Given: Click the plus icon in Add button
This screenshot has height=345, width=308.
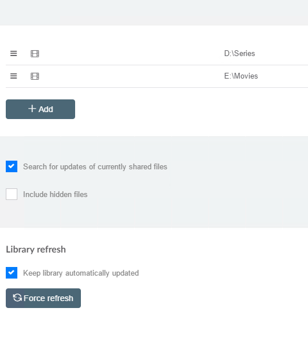Looking at the screenshot, I should coord(32,109).
